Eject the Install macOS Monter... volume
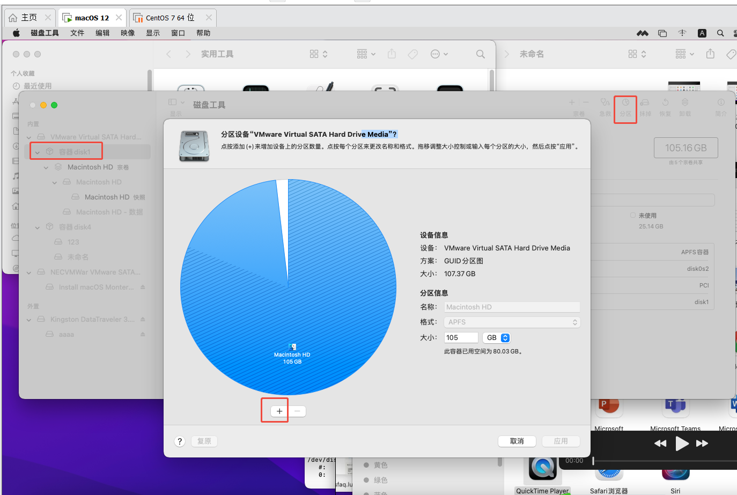The height and width of the screenshot is (495, 737). point(143,287)
